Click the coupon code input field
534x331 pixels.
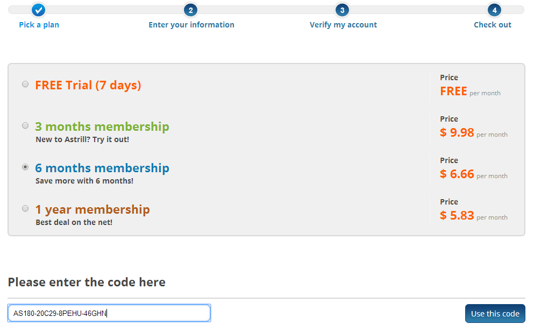click(109, 313)
